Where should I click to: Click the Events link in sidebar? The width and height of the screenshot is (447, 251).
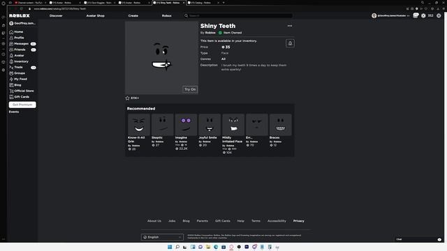click(x=14, y=112)
